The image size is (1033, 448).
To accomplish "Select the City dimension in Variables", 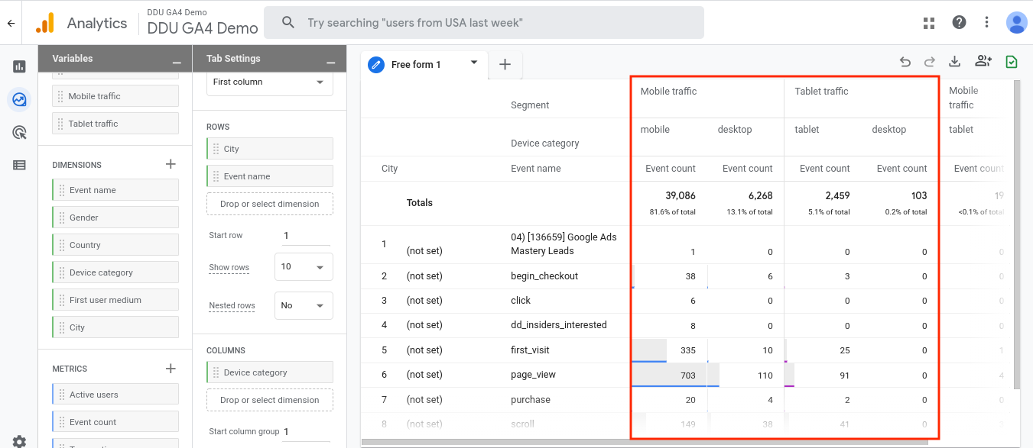I will [115, 327].
